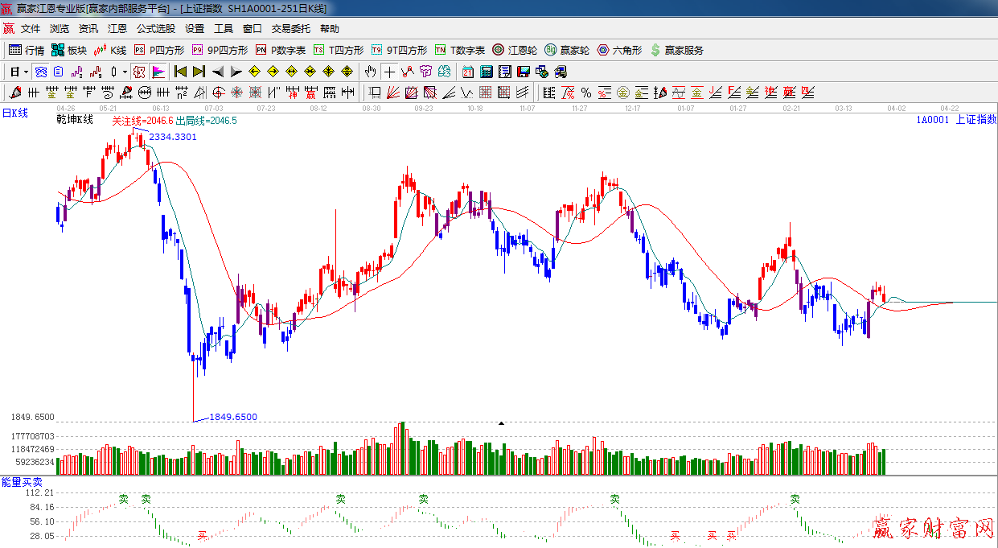The width and height of the screenshot is (998, 548).
Task: Open the 江恩轮 Gann wheel tool
Action: click(x=515, y=50)
